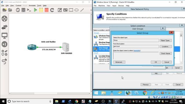Viewport: 185px width, 104px height.
Task: Open console to all devices in GNS3
Action: [x=29, y=10]
